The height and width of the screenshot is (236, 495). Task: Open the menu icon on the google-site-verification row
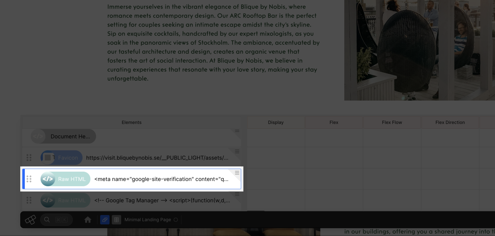point(237,172)
